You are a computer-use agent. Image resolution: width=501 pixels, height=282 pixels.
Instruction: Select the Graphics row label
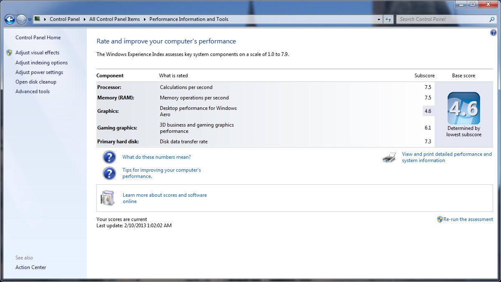[108, 111]
